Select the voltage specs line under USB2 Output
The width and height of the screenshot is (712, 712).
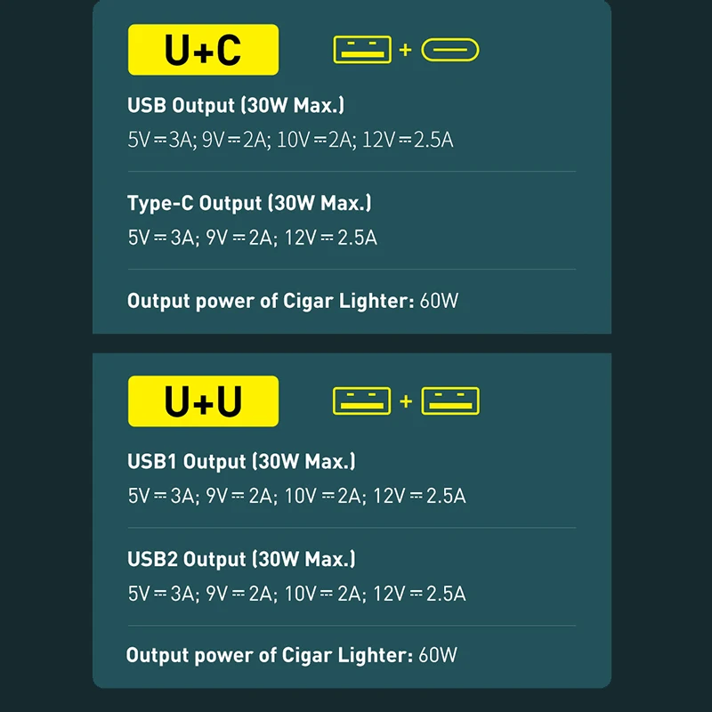tap(296, 594)
